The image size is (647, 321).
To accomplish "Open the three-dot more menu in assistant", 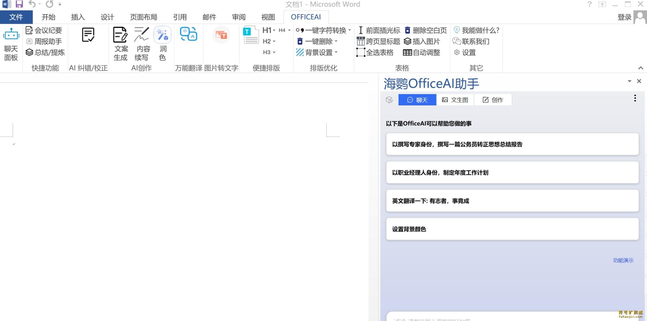I will point(635,98).
